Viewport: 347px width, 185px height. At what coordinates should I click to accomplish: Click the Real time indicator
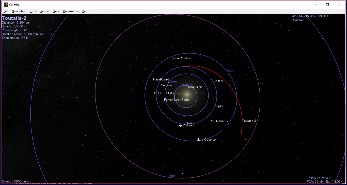click(298, 20)
